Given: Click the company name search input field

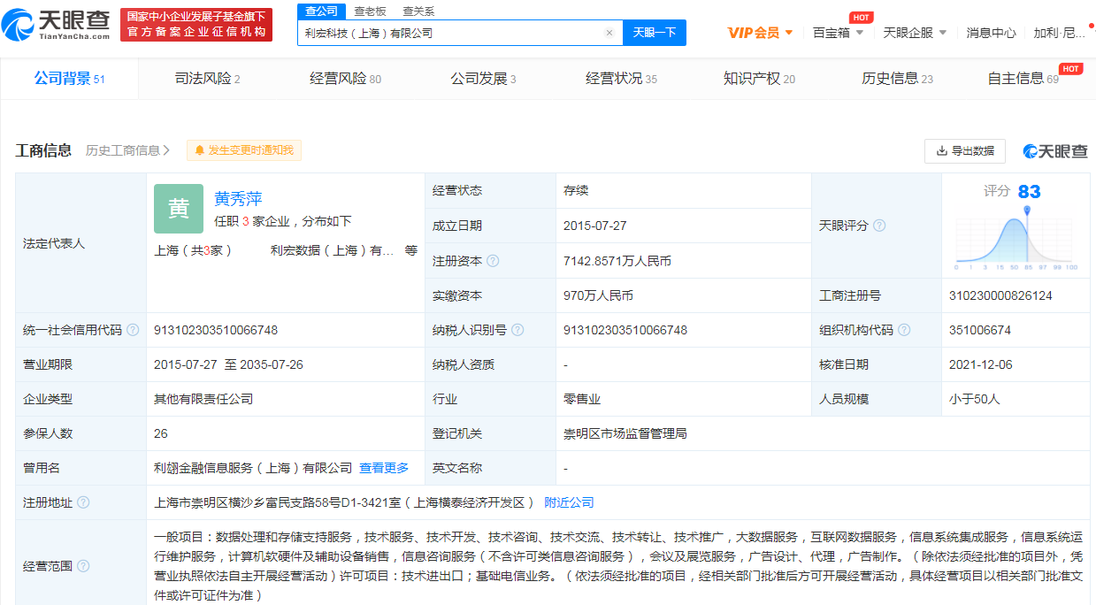Looking at the screenshot, I should tap(449, 33).
